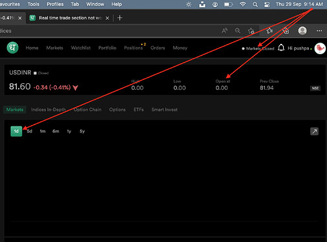The width and height of the screenshot is (327, 242).
Task: Open the browser settings ellipsis menu
Action: [x=319, y=31]
